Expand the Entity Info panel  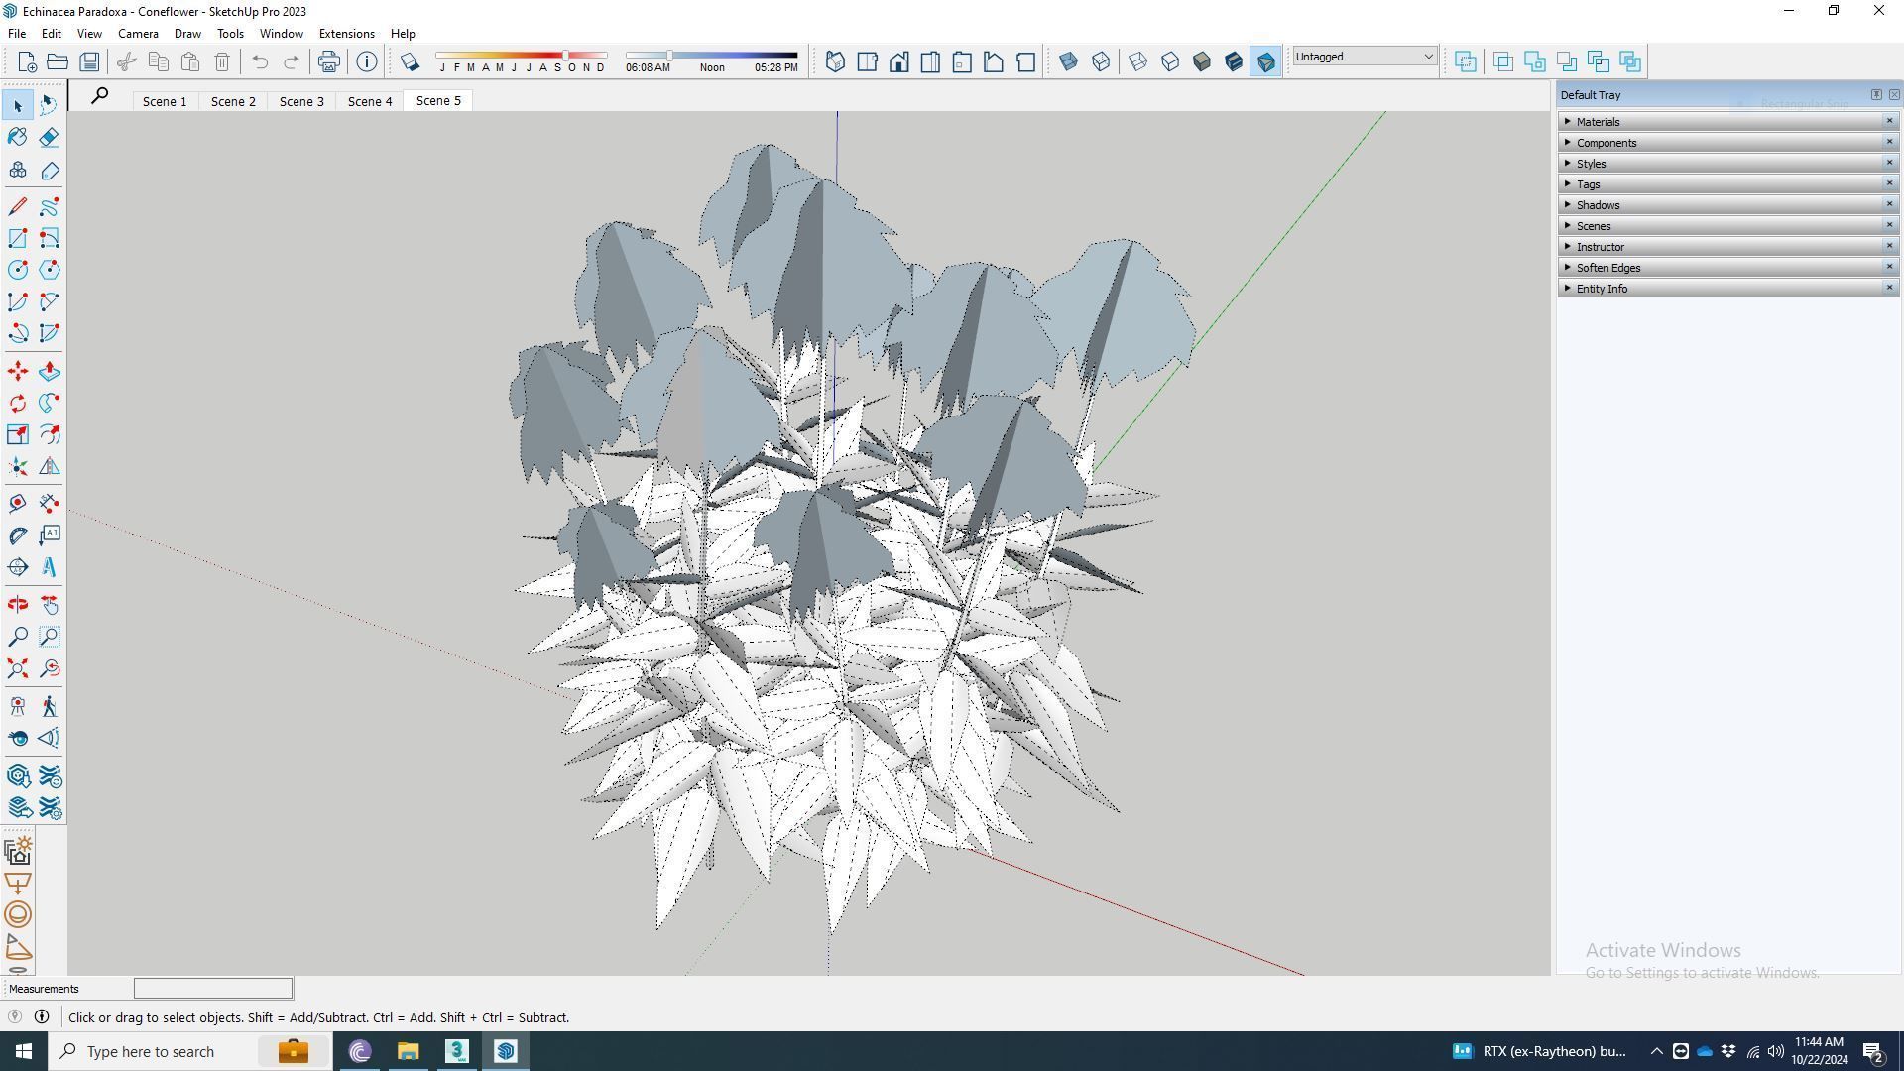pyautogui.click(x=1602, y=289)
